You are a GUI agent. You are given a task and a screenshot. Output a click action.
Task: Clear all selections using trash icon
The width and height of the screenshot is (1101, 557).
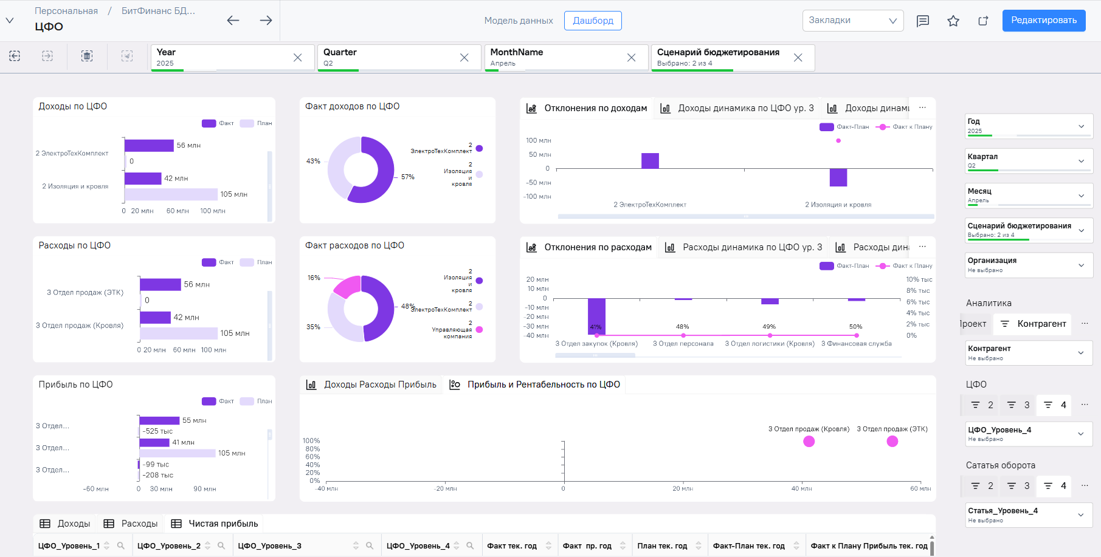(87, 56)
